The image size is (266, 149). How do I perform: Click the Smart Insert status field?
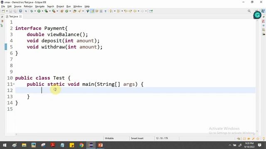pos(137,138)
